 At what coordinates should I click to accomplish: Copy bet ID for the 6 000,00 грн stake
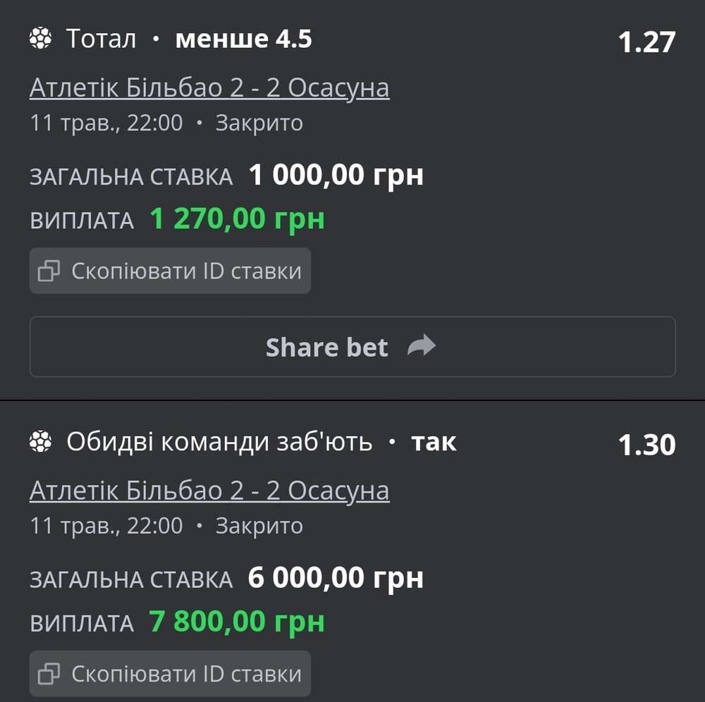[170, 674]
